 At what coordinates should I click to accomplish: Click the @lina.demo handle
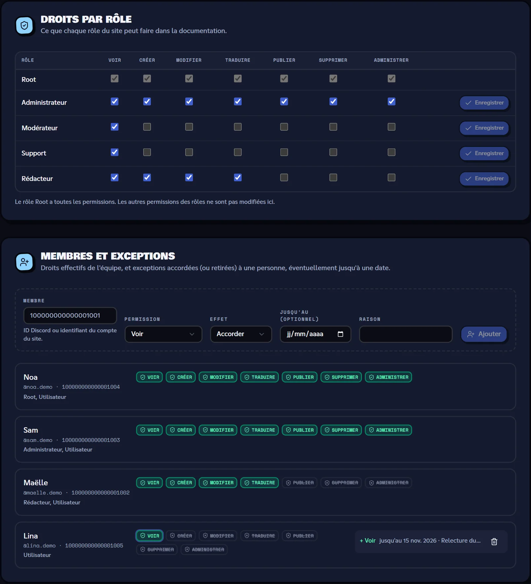click(x=39, y=545)
